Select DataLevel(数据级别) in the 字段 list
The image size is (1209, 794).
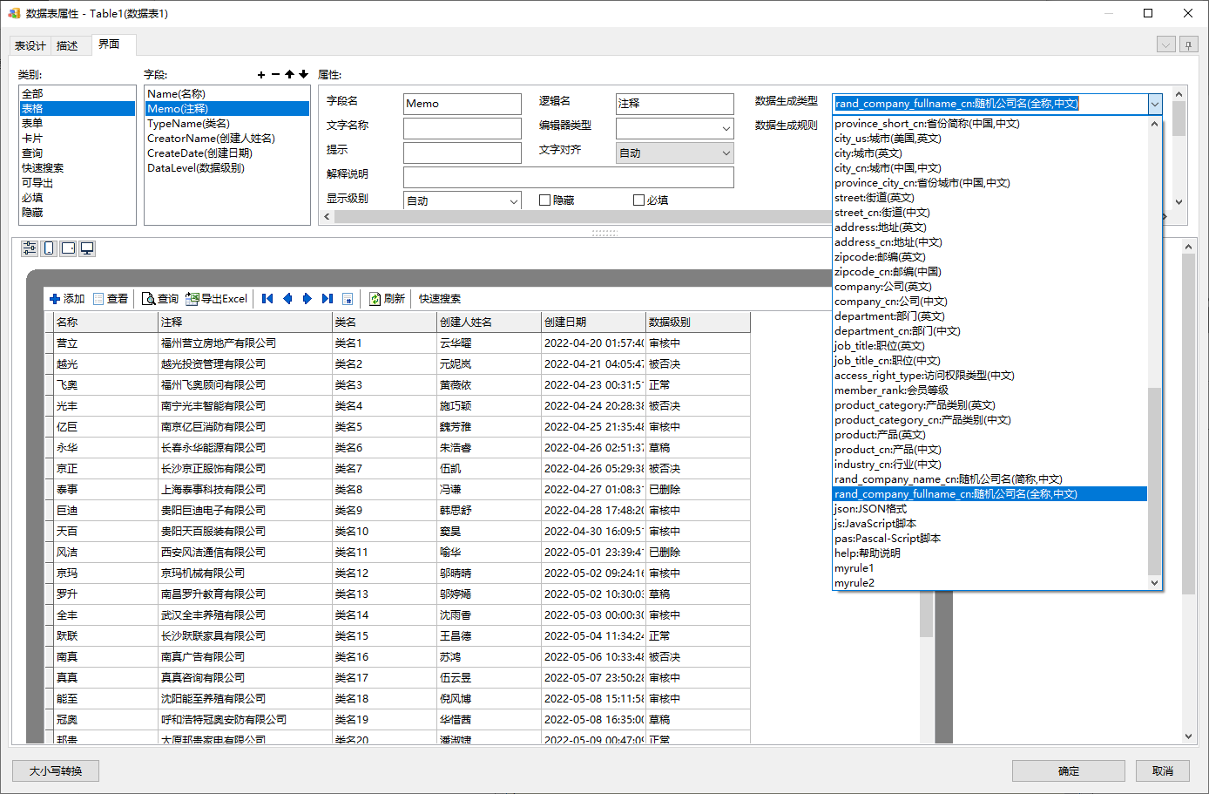coord(227,167)
